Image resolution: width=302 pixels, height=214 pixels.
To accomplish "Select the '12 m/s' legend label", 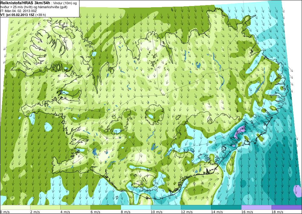I will tap(187, 212).
